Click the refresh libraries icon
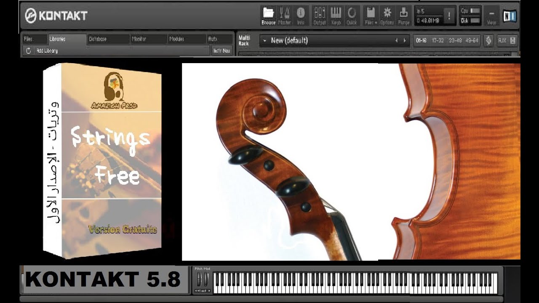This screenshot has height=303, width=539. 28,50
